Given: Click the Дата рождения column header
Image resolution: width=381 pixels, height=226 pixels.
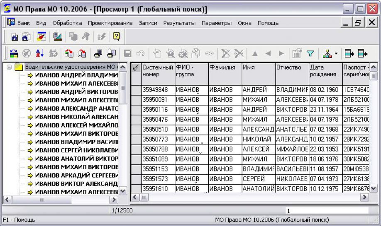Looking at the screenshot, I should 326,74.
